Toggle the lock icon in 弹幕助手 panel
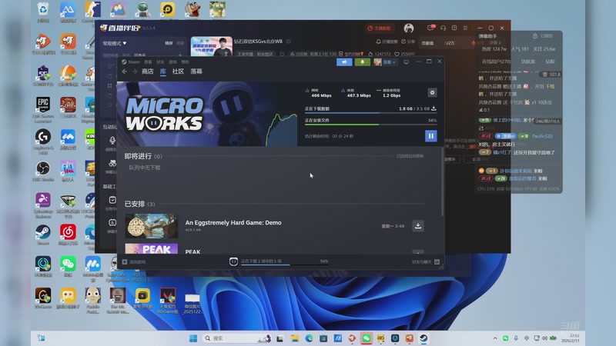 coord(534,35)
